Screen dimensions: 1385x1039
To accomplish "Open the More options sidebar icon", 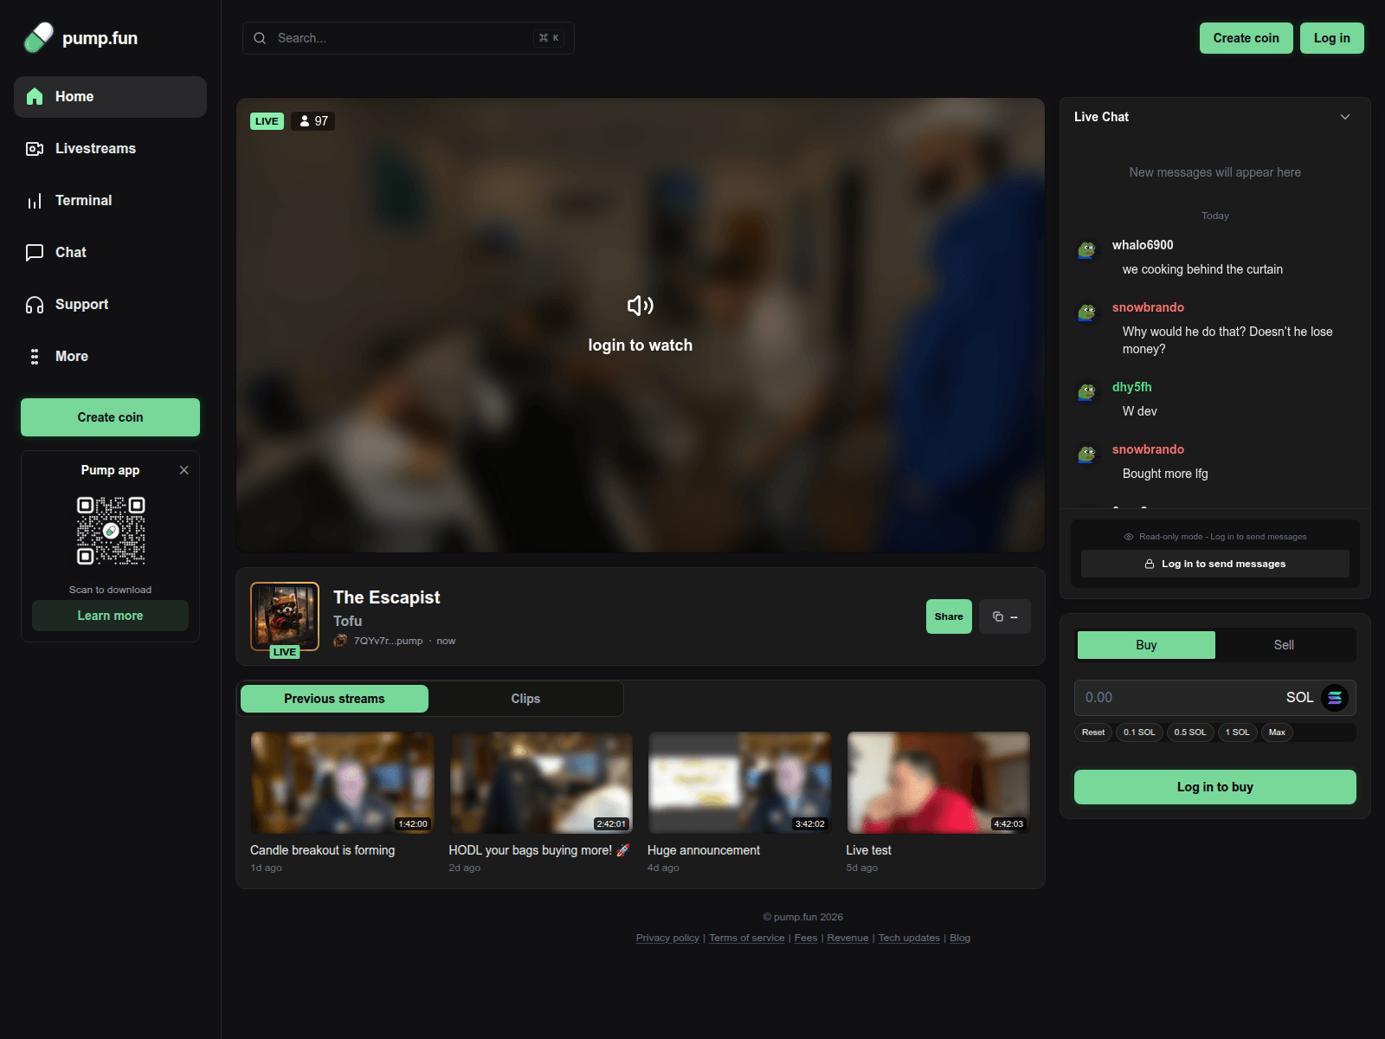I will click(x=35, y=356).
